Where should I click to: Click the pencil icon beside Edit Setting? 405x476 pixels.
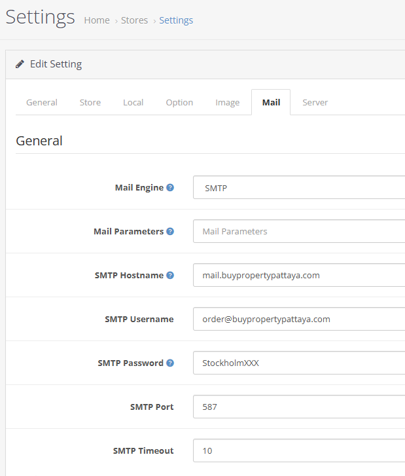[20, 64]
